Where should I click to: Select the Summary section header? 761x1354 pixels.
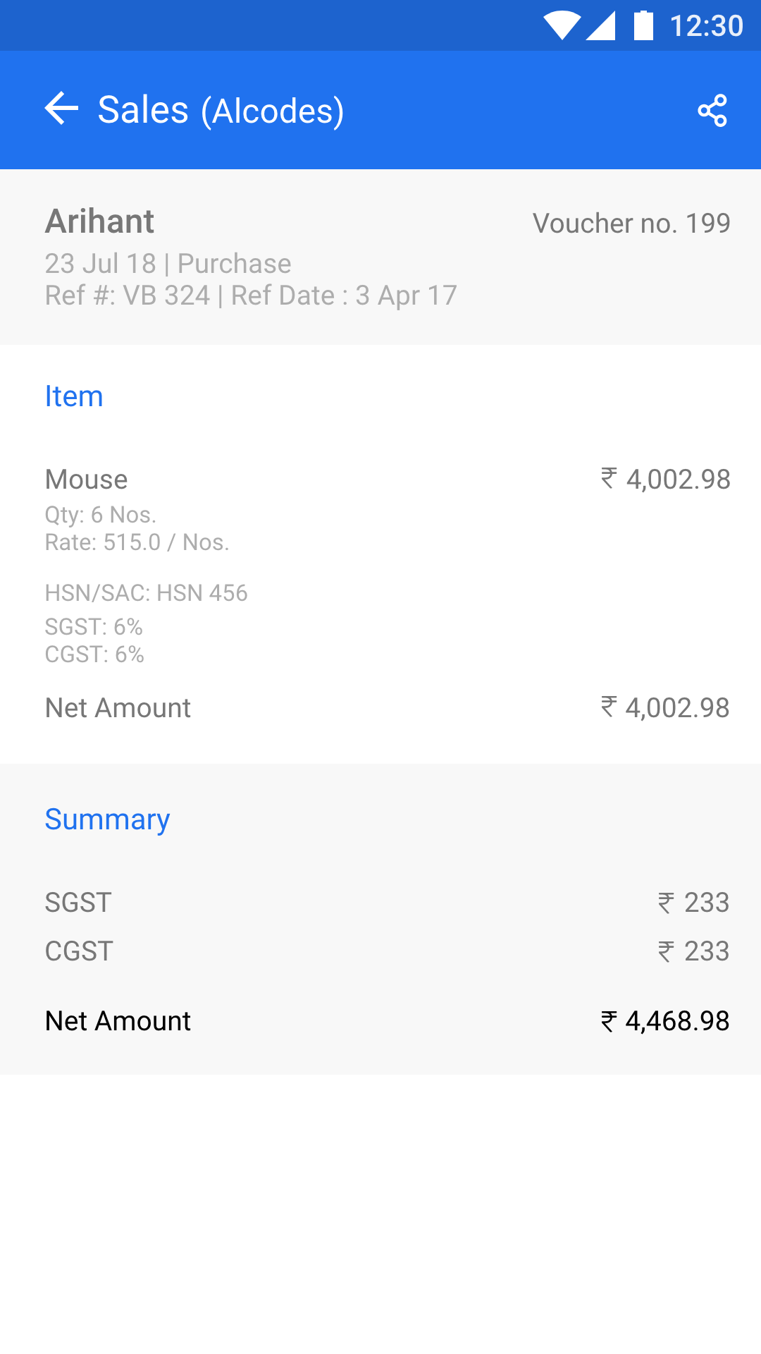(x=107, y=819)
